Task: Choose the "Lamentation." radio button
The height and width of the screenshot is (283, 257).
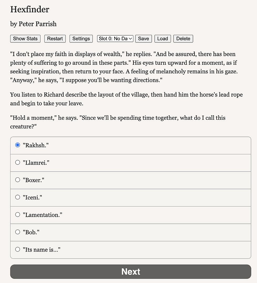Action: coord(18,215)
